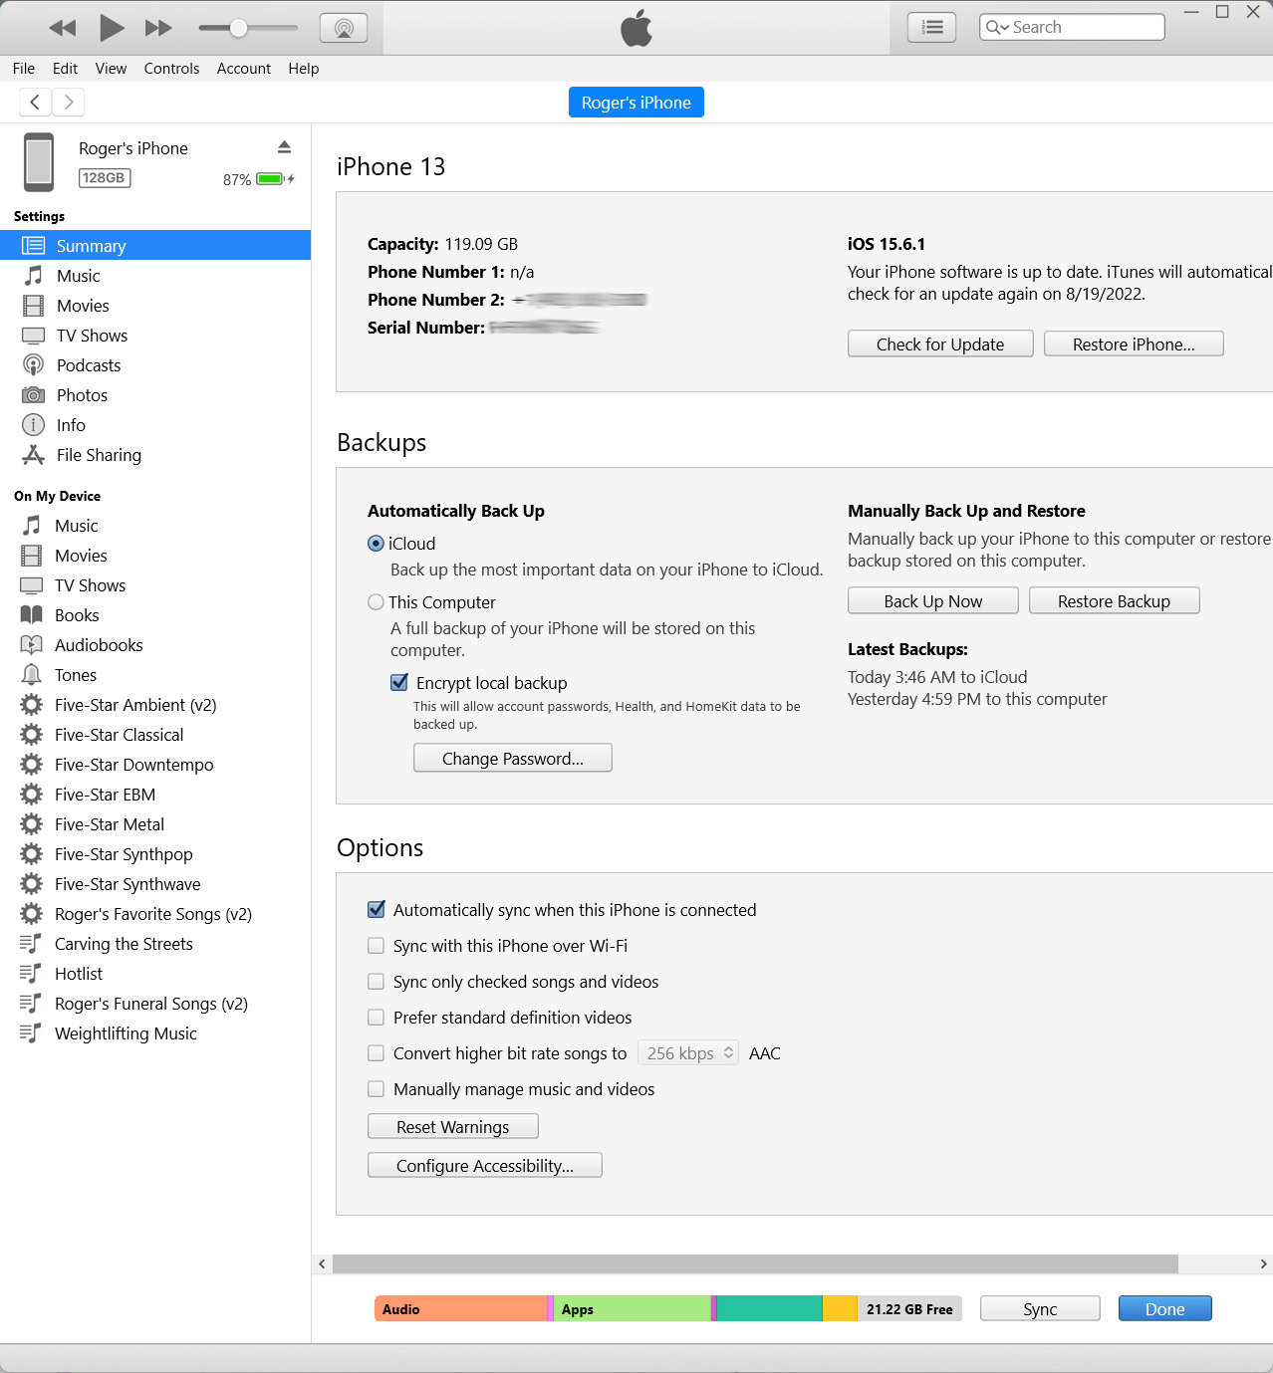Viewport: 1273px width, 1373px height.
Task: Tick Manually manage music and videos
Action: pos(376,1089)
